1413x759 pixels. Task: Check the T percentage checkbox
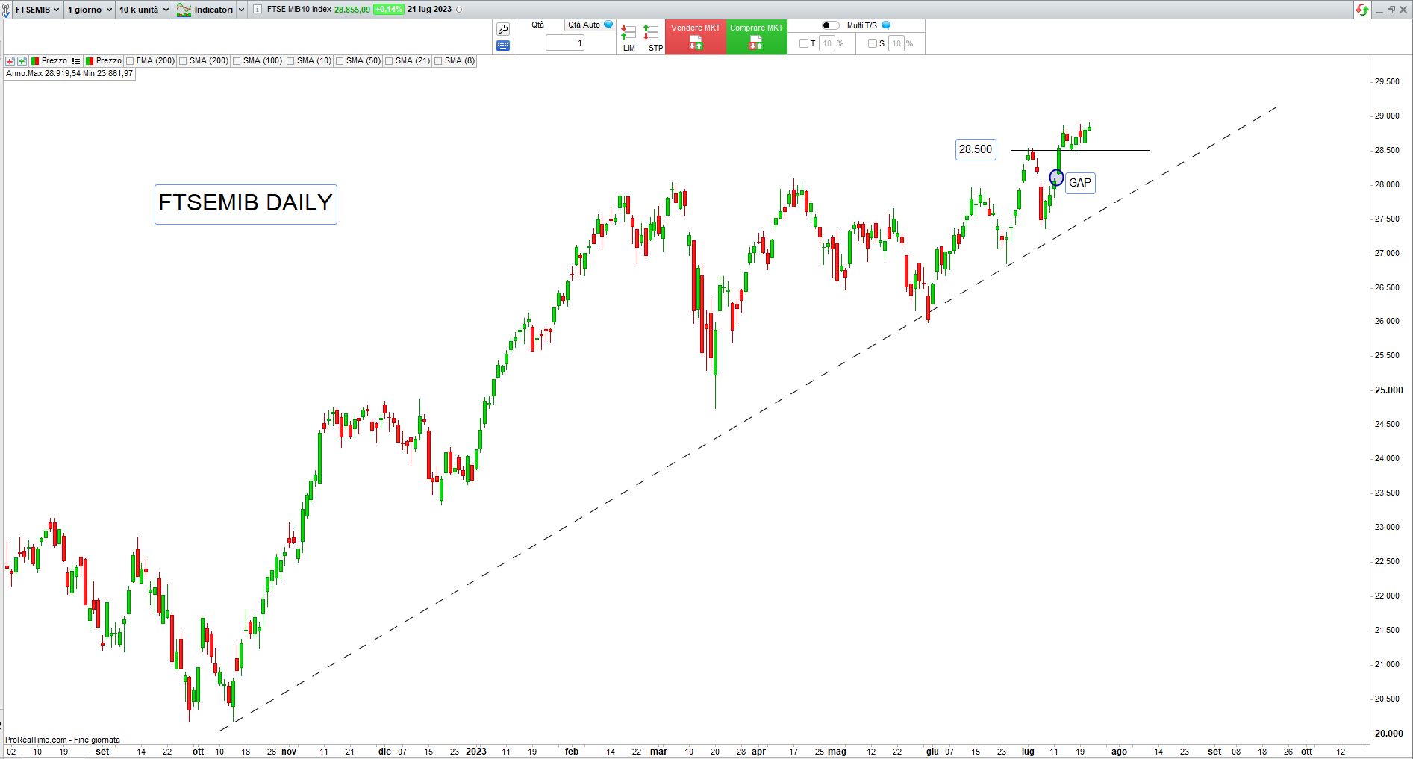click(x=804, y=43)
